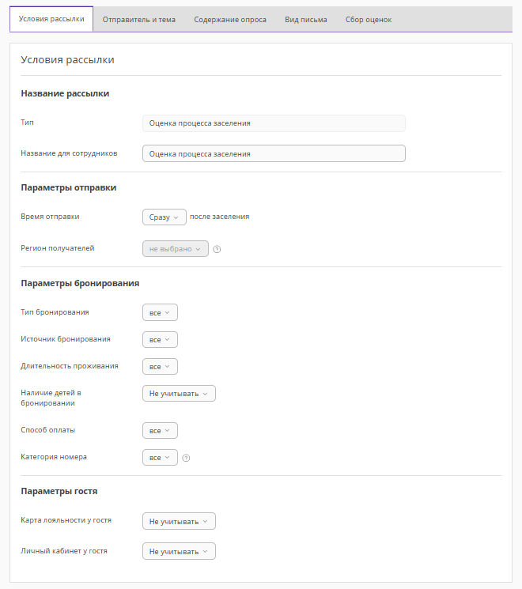The image size is (522, 589).
Task: Expand the Способ оплаты dropdown
Action: point(160,431)
